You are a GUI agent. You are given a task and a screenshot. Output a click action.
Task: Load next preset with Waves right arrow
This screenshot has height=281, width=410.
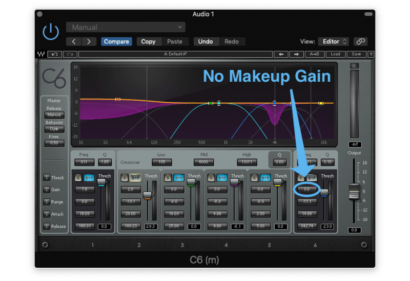296,54
